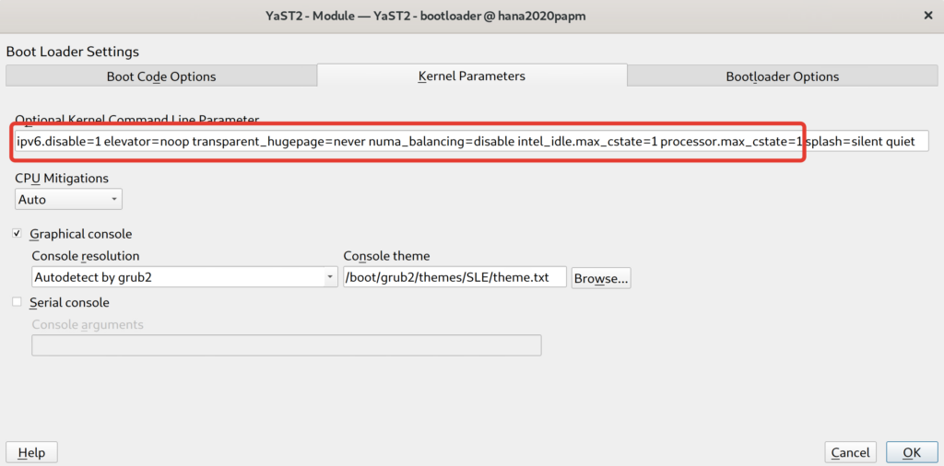Screen dimensions: 944x466
Task: Select the Kernel Parameters tab
Action: [471, 76]
